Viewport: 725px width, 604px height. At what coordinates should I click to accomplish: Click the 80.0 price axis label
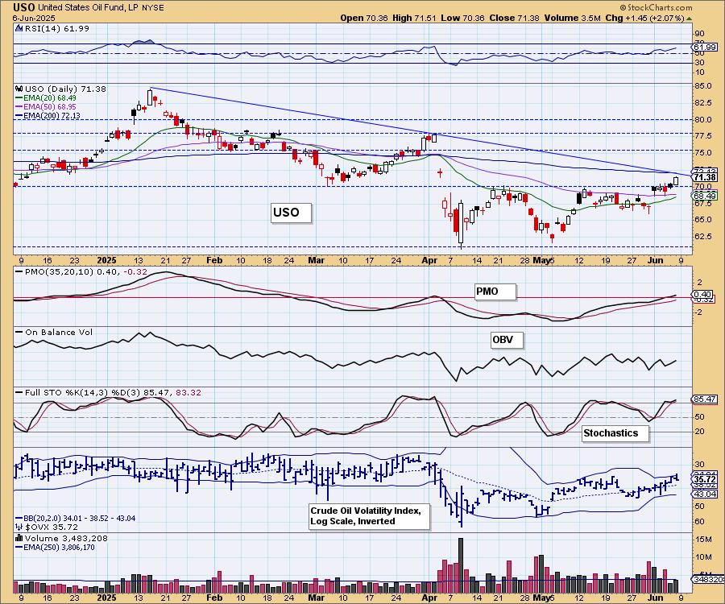pyautogui.click(x=702, y=120)
